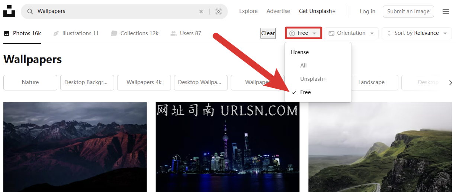Click the Unsplash logo icon
The height and width of the screenshot is (192, 456).
click(x=9, y=11)
